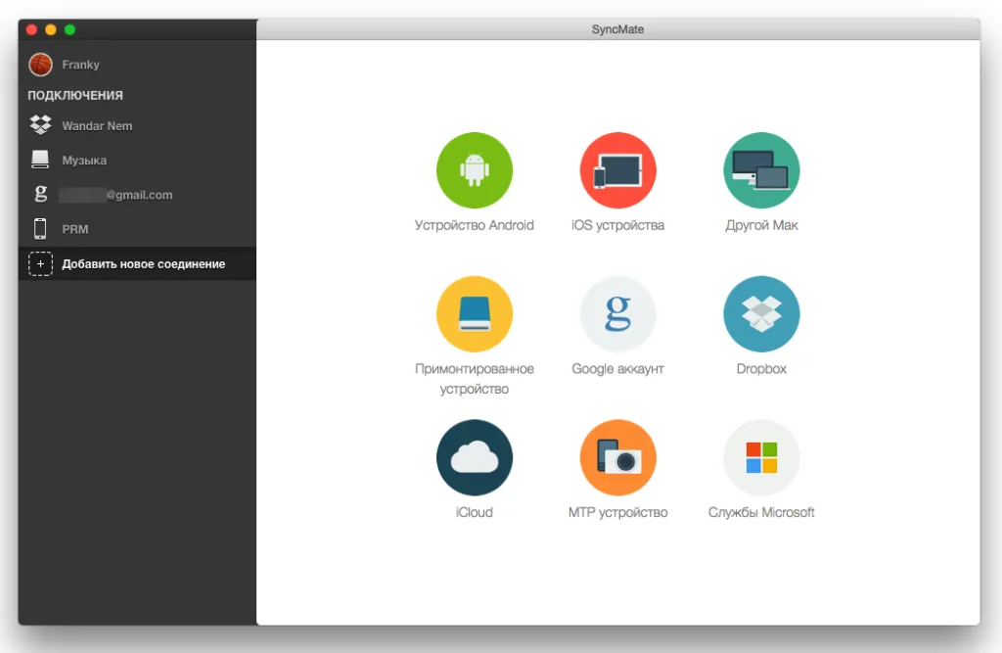Open the Franky profile in sidebar
Viewport: 1002px width, 653px height.
pos(80,65)
